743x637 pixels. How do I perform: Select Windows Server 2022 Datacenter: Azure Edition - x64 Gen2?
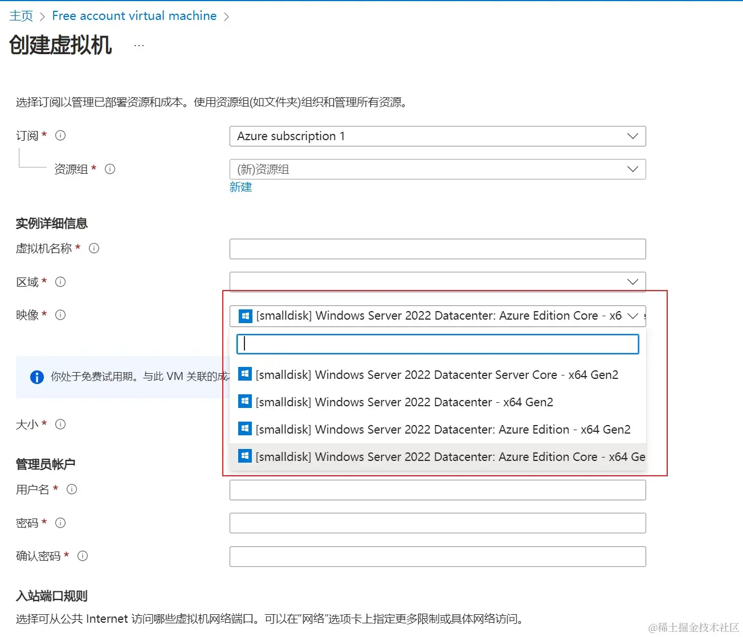[438, 429]
